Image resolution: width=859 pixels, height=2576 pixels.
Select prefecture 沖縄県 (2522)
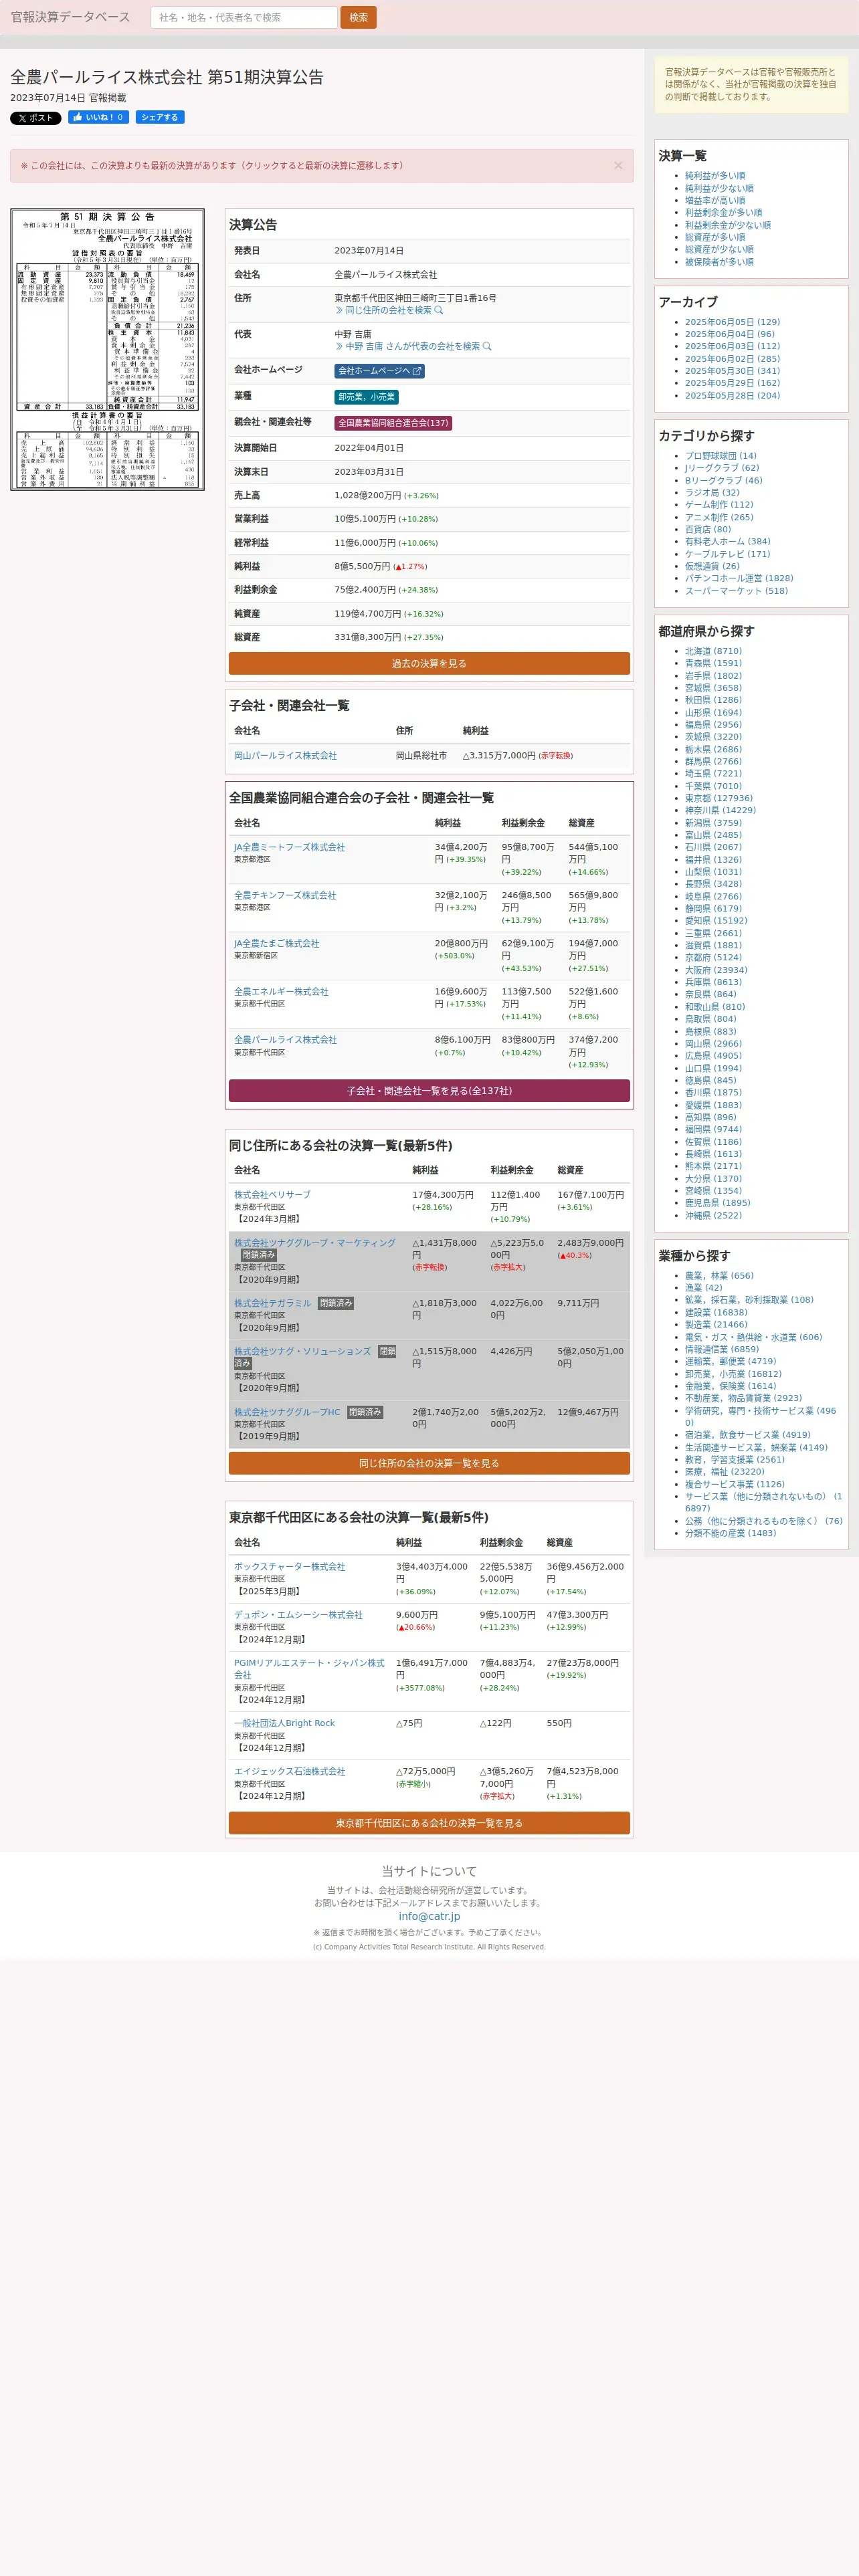pos(713,1216)
